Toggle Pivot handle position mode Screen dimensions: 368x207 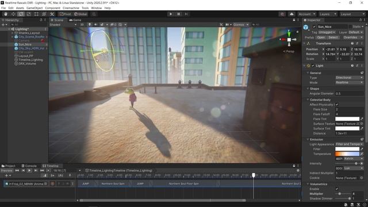pos(65,14)
